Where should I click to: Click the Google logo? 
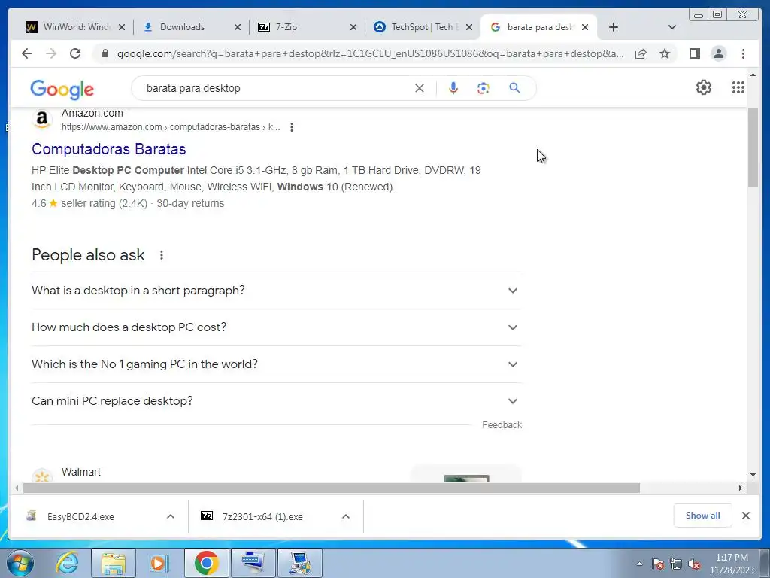coord(62,89)
